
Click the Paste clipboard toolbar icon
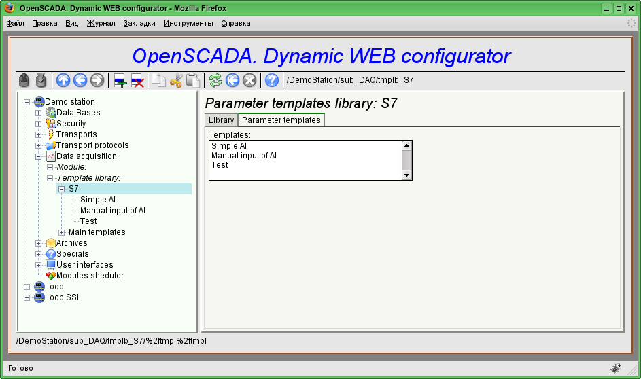coord(192,80)
